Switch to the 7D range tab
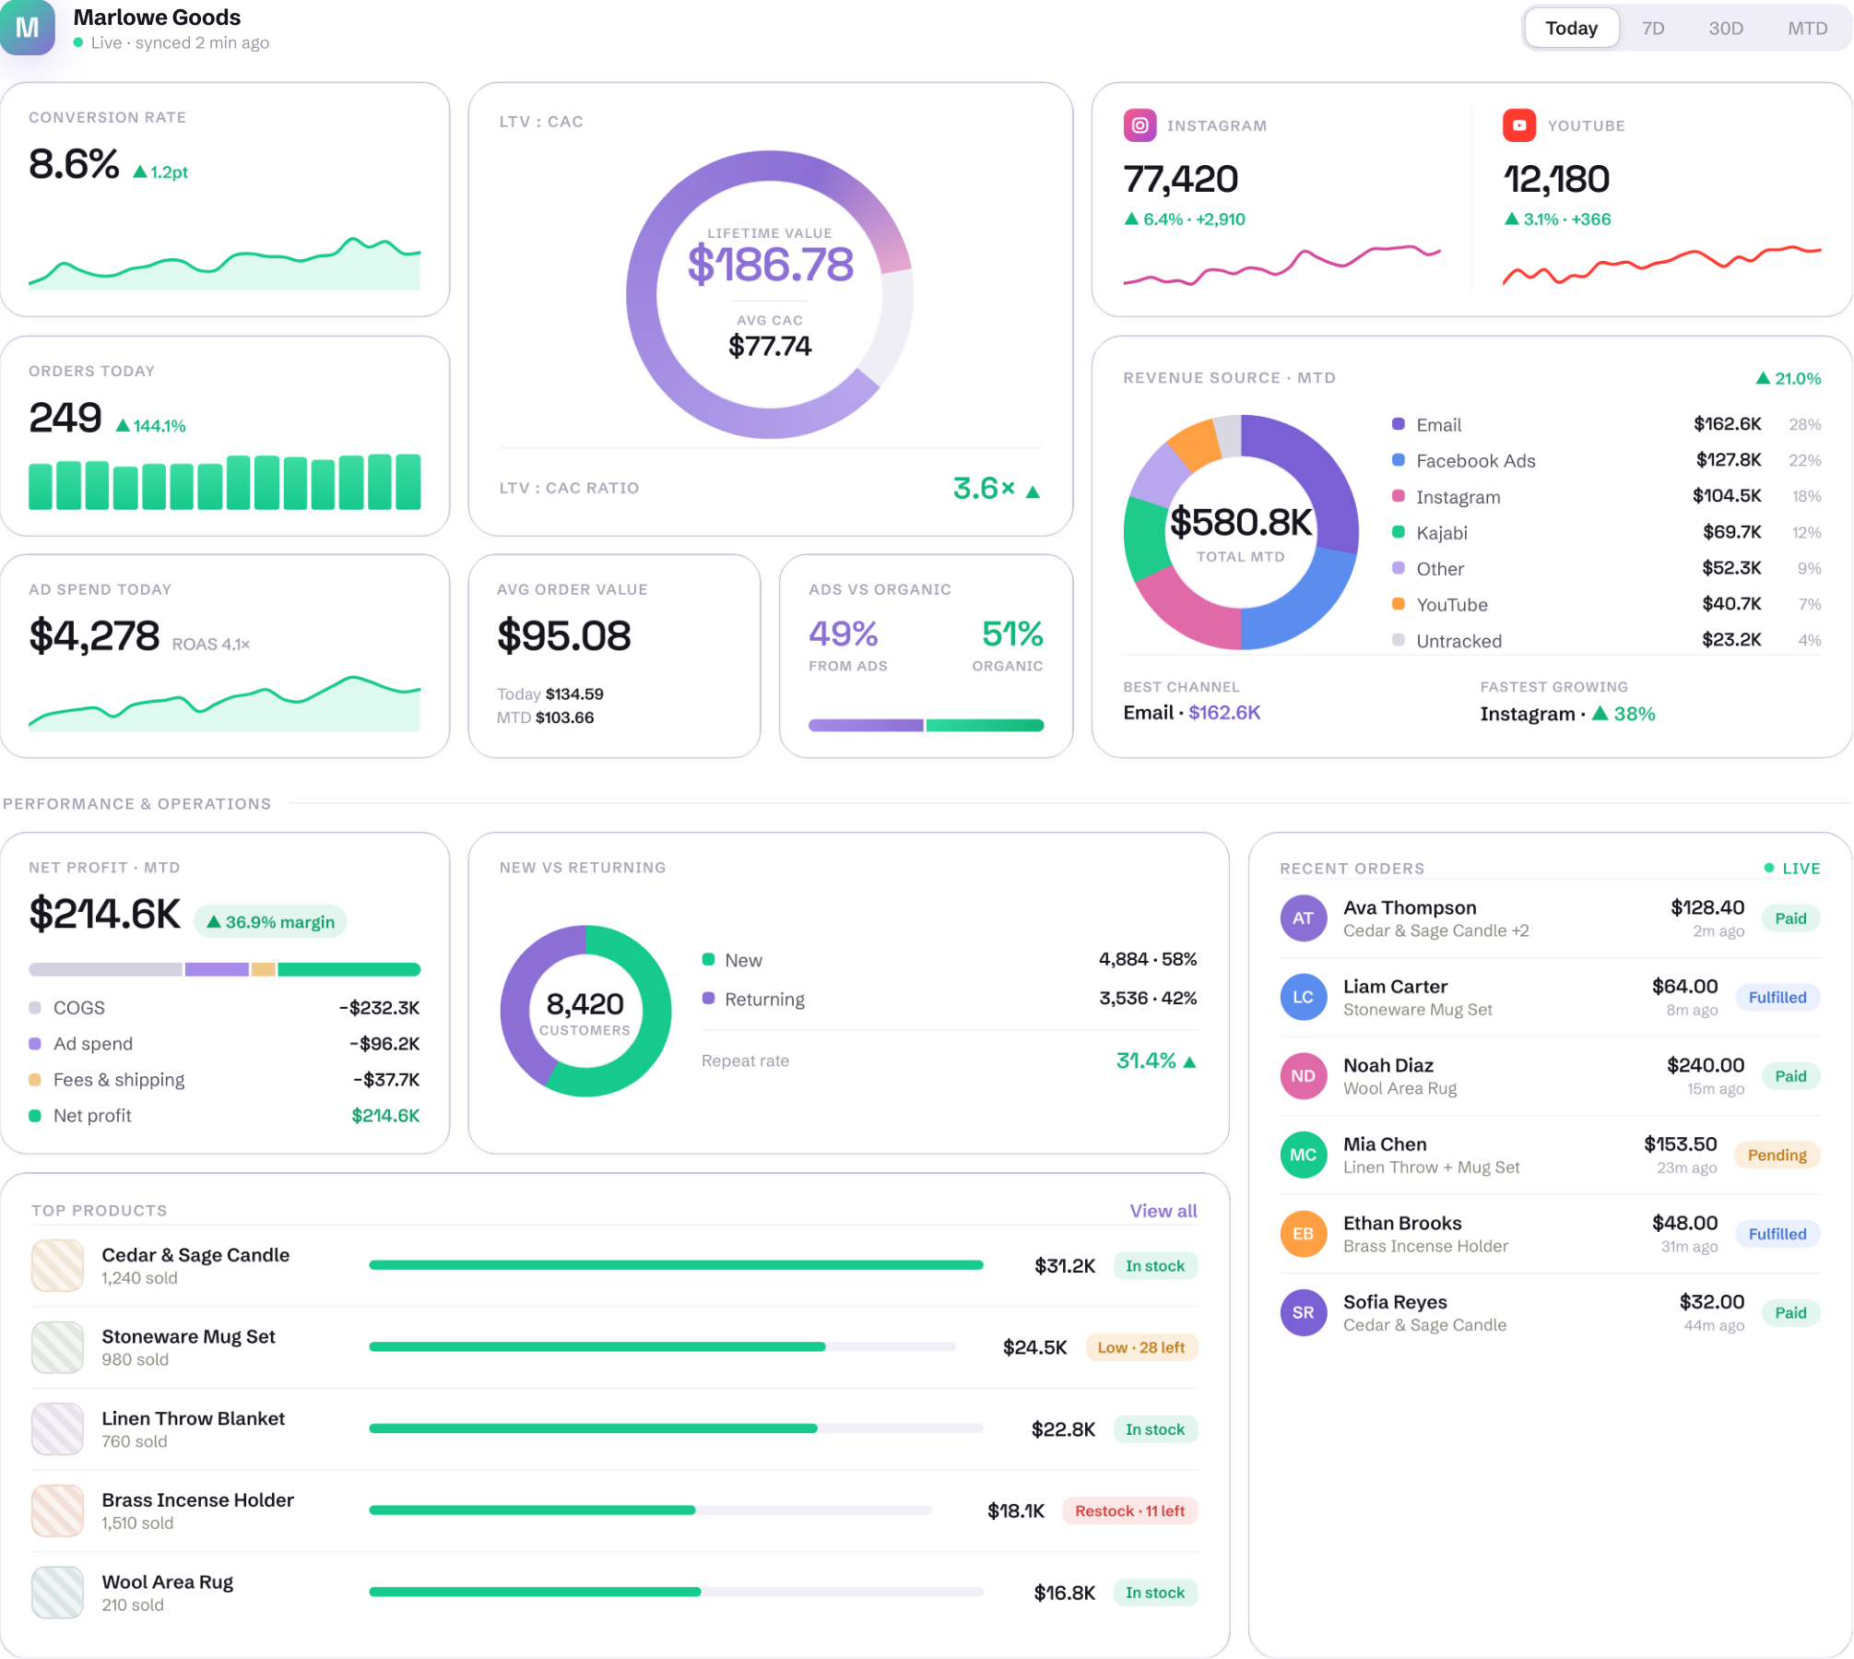The width and height of the screenshot is (1854, 1659). pos(1652,28)
